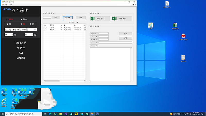Open the taskbar clock showing 2022-05-18
The image size is (206, 116).
196,114
